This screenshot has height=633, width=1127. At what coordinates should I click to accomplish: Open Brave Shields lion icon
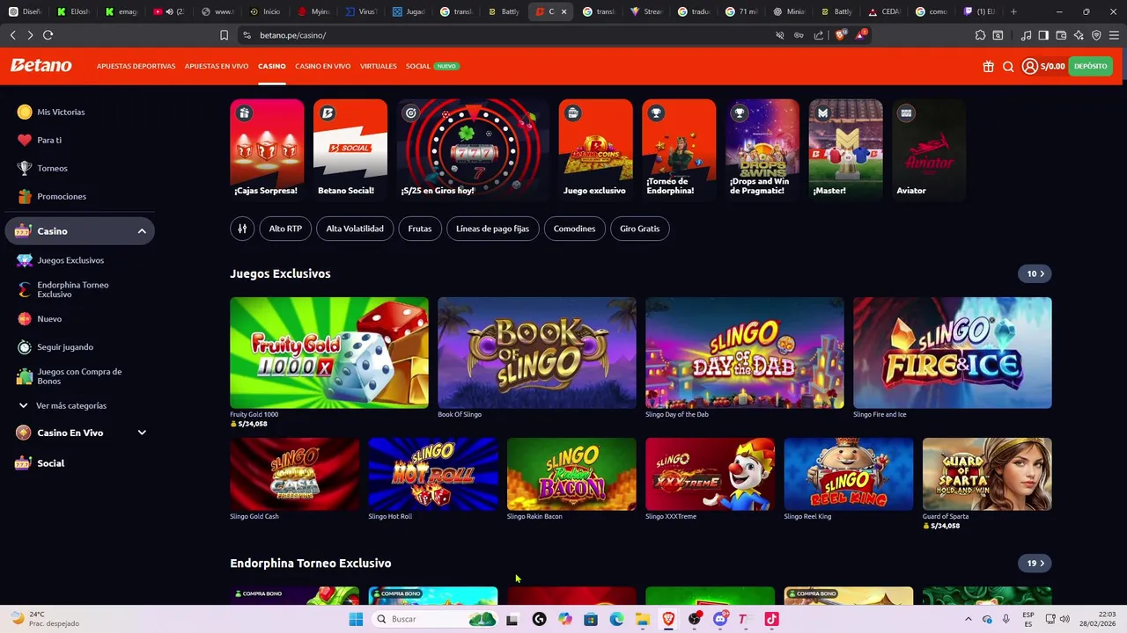point(840,35)
